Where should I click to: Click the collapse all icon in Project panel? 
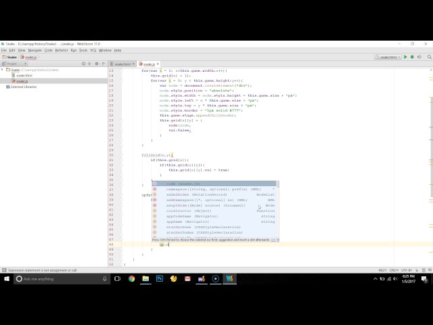pyautogui.click(x=89, y=64)
